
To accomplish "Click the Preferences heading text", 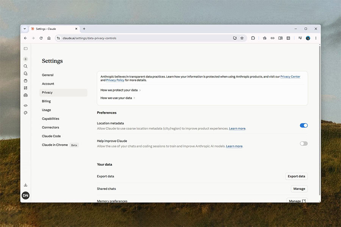I will click(106, 113).
